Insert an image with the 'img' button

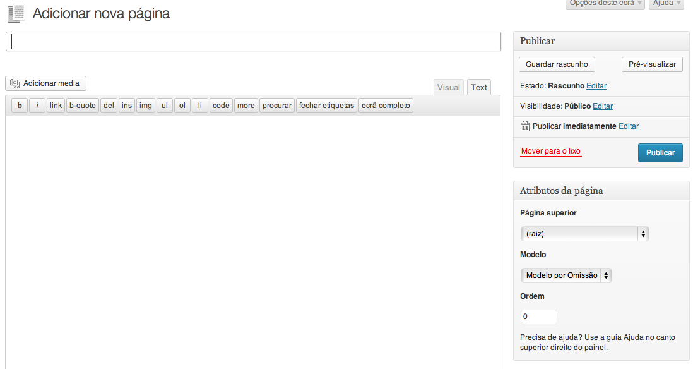(145, 106)
